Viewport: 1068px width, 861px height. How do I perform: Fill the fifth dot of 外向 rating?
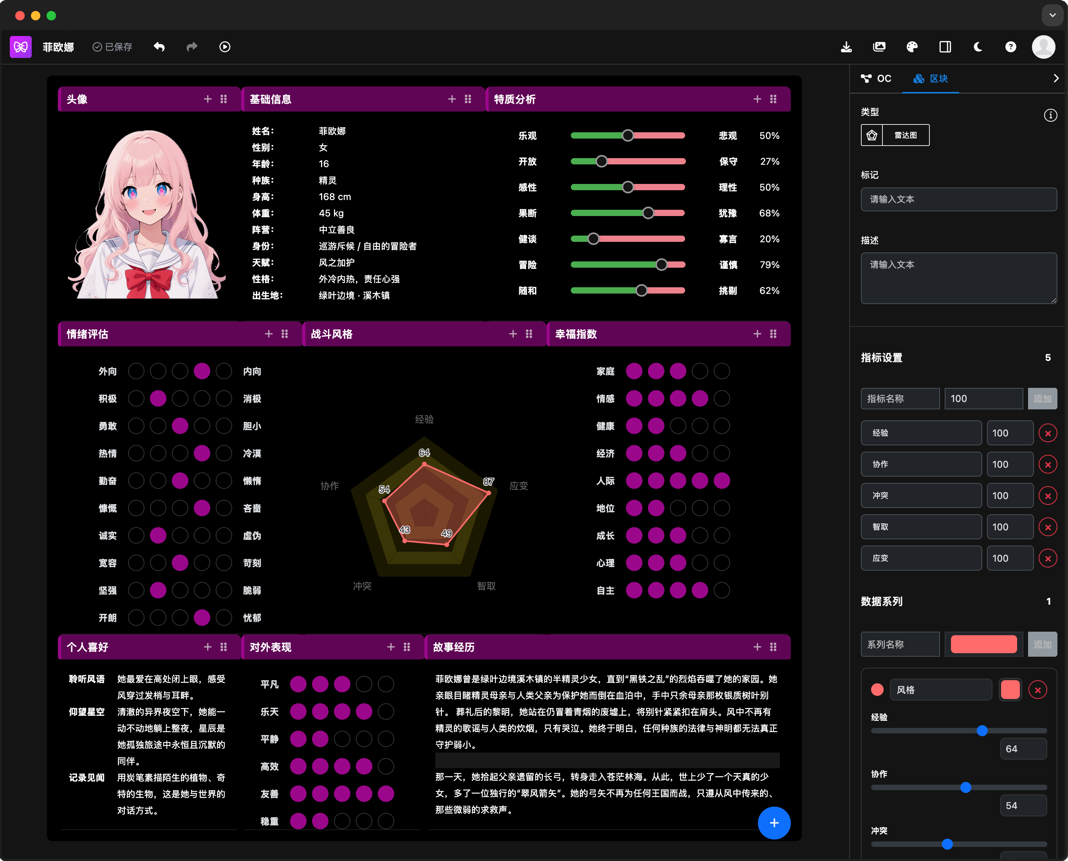224,371
